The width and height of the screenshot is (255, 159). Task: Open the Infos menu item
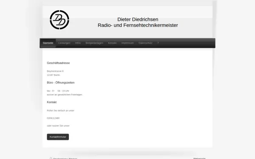point(78,43)
